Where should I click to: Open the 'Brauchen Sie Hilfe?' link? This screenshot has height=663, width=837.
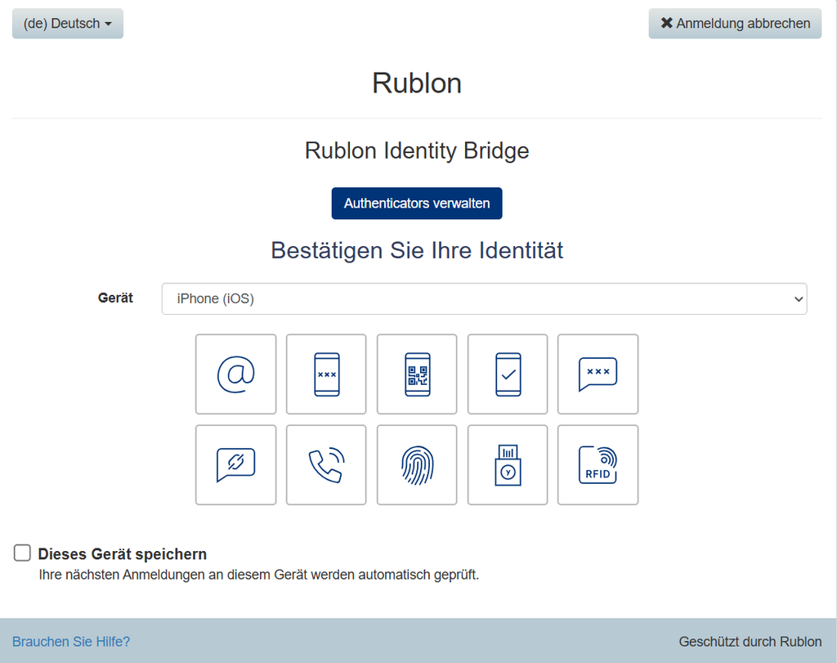click(71, 642)
